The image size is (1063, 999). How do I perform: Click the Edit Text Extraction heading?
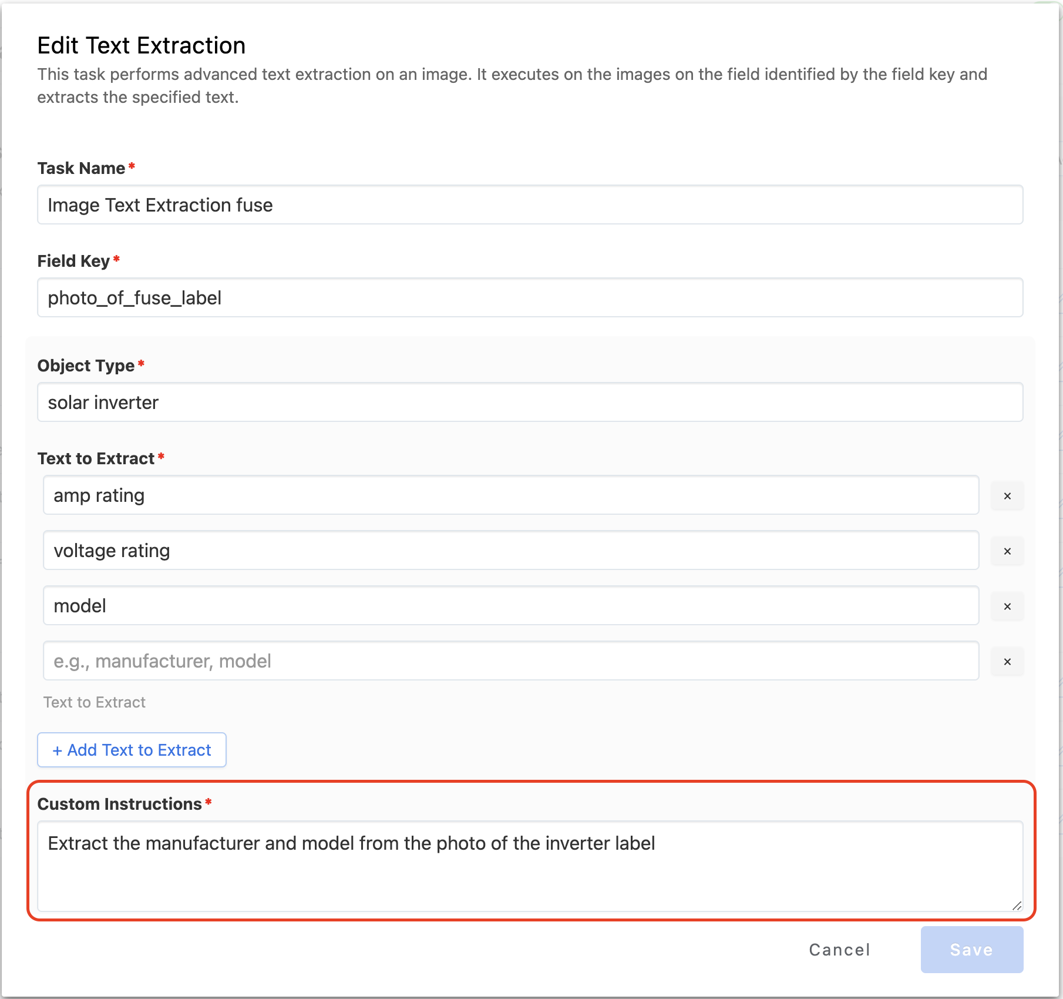(x=142, y=46)
